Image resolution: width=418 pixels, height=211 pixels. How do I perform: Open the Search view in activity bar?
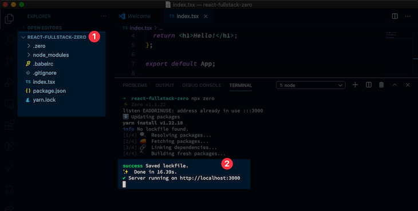point(9,39)
